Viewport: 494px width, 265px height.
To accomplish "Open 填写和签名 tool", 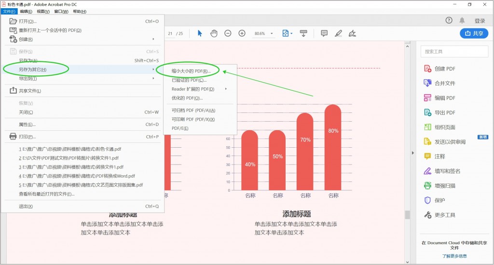I will (442, 171).
